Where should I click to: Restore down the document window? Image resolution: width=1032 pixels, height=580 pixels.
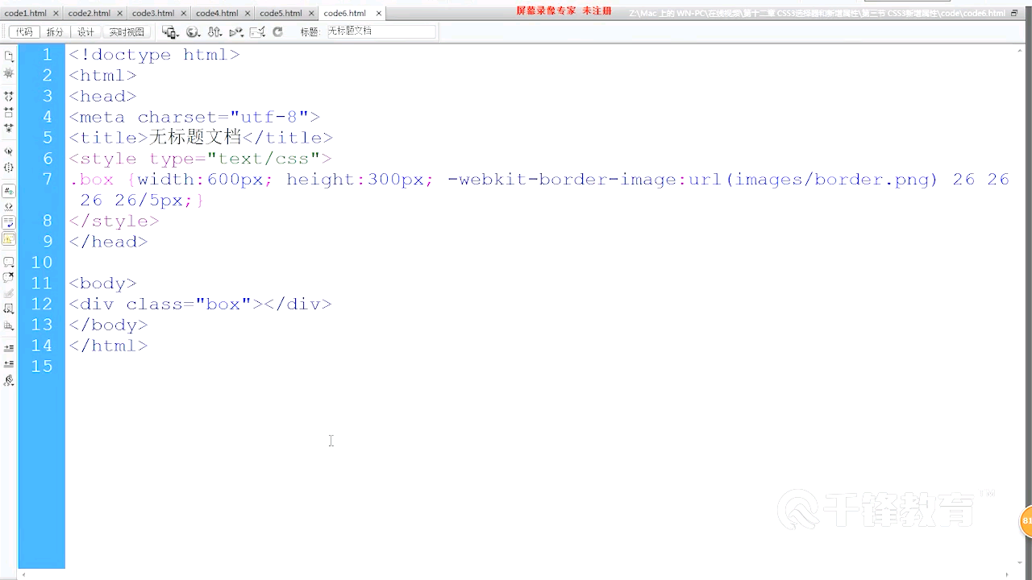1014,13
